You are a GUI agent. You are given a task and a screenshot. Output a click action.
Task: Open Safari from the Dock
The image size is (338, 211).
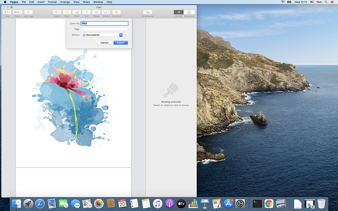click(x=40, y=204)
